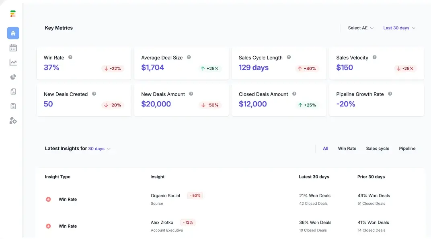Screen dimensions: 431x239
Task: Click the -12% tag beside Alex Zlotko
Action: click(x=188, y=223)
